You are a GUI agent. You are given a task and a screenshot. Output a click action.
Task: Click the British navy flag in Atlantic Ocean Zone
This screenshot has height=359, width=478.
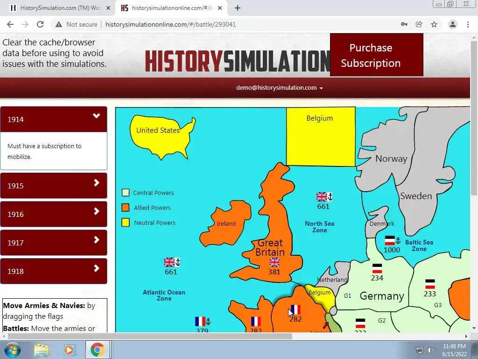(172, 262)
